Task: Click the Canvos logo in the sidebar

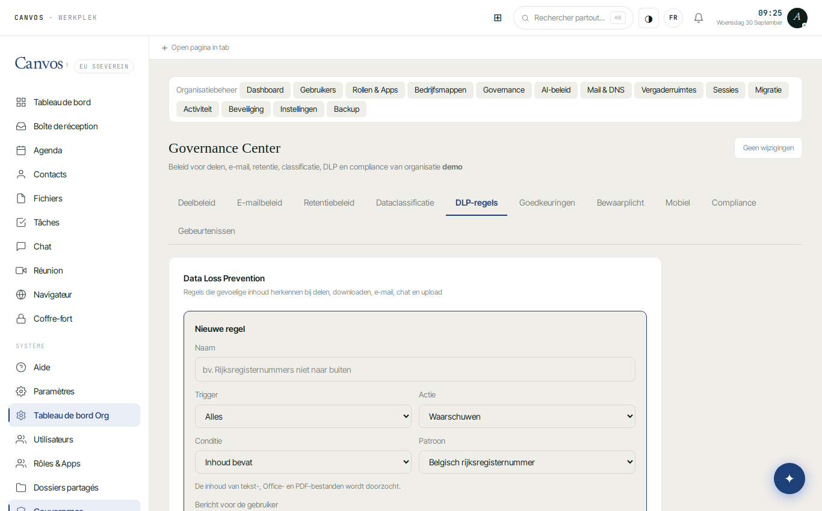Action: pos(39,64)
